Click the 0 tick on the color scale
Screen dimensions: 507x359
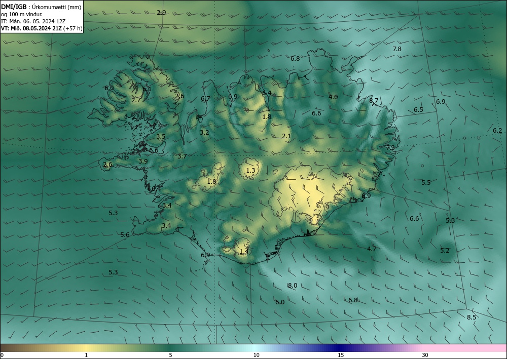2,355
